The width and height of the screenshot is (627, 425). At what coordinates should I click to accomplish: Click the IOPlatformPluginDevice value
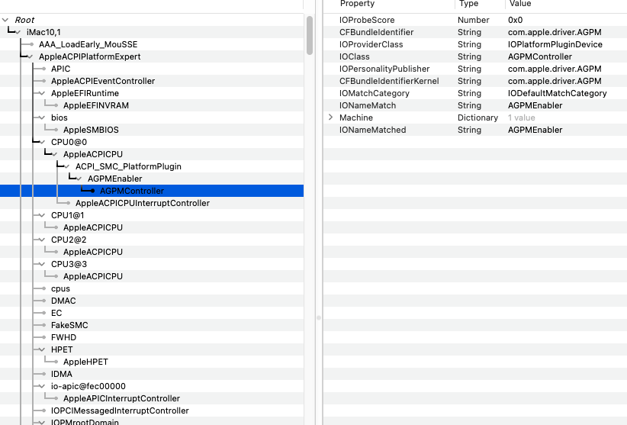click(555, 44)
